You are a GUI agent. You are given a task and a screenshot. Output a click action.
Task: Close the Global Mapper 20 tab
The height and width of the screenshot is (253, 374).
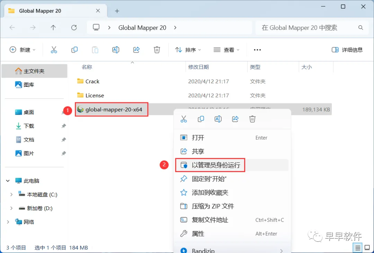pyautogui.click(x=98, y=11)
